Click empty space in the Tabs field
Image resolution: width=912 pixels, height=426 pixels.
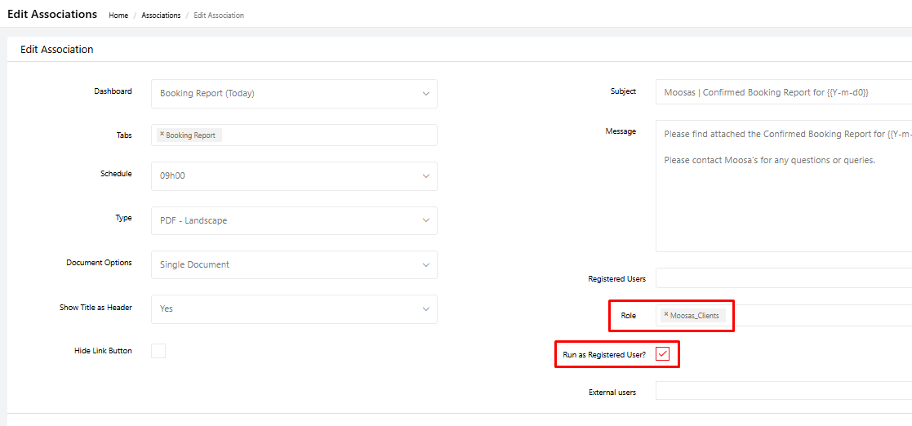[327, 135]
